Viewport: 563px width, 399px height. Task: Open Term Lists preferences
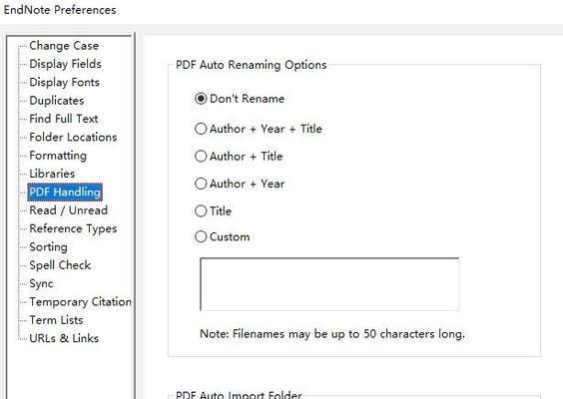[56, 320]
